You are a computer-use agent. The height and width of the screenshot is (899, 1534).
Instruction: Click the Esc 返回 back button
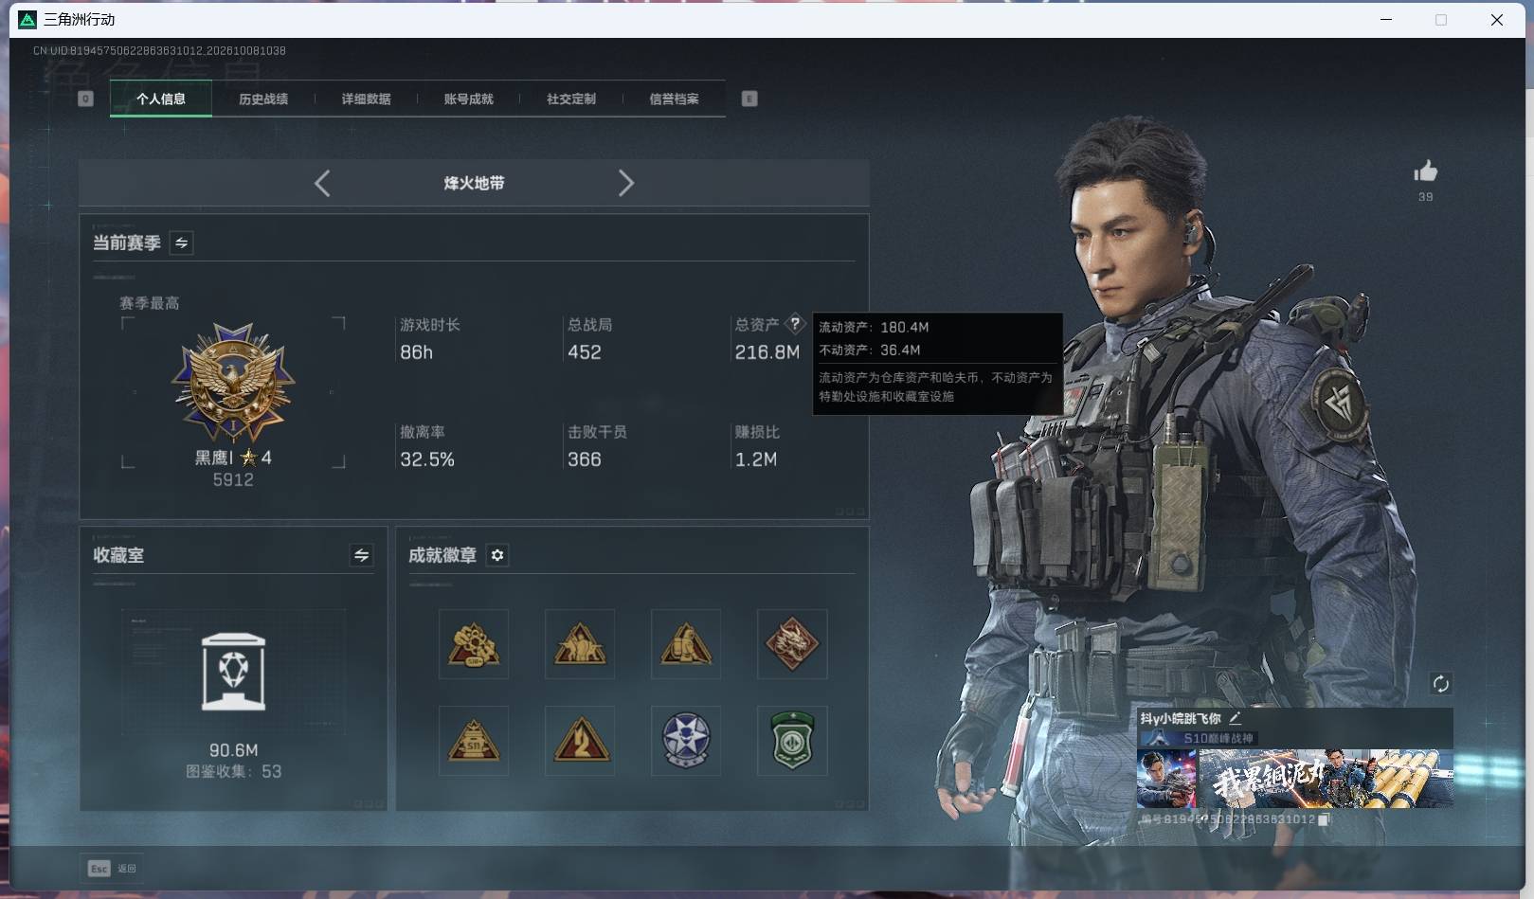click(x=112, y=868)
